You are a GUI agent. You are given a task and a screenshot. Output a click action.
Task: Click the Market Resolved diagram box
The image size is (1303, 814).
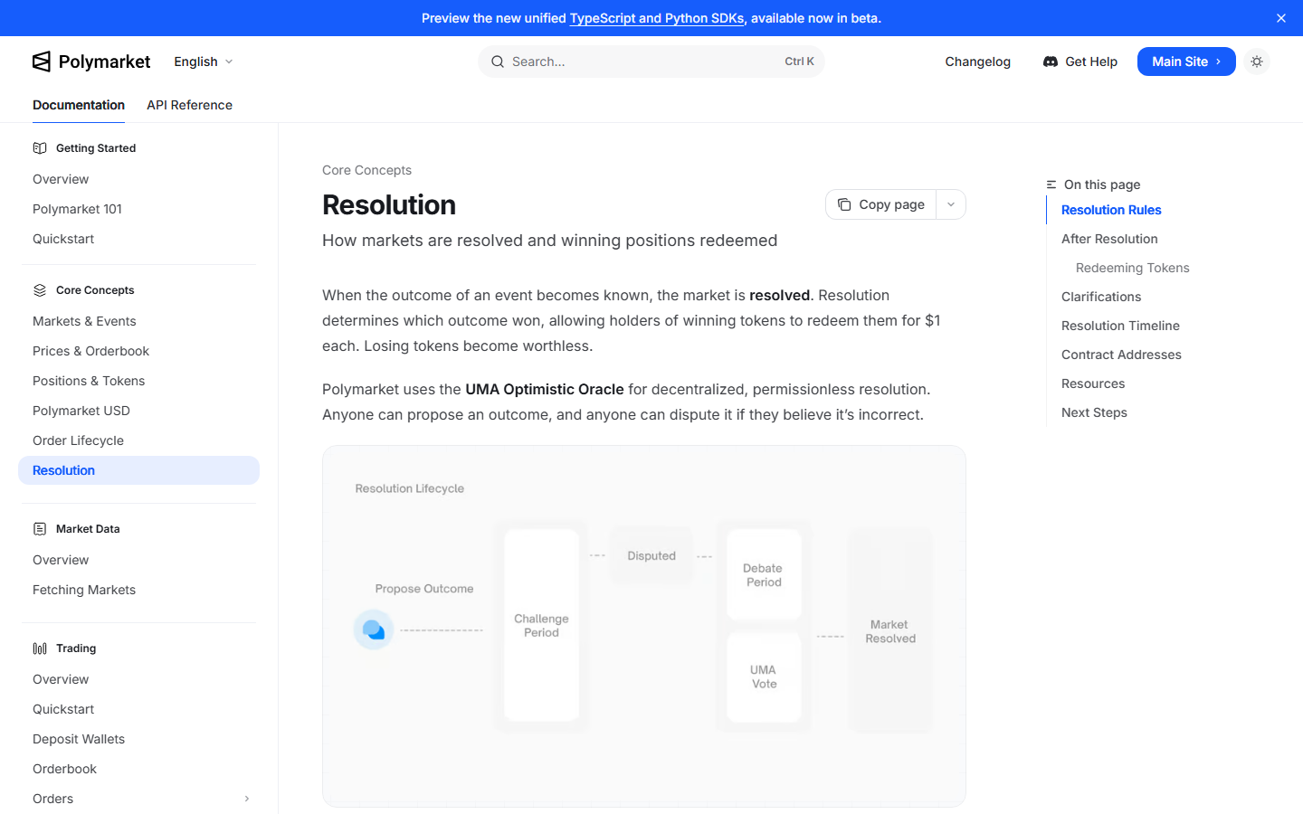[x=890, y=630]
